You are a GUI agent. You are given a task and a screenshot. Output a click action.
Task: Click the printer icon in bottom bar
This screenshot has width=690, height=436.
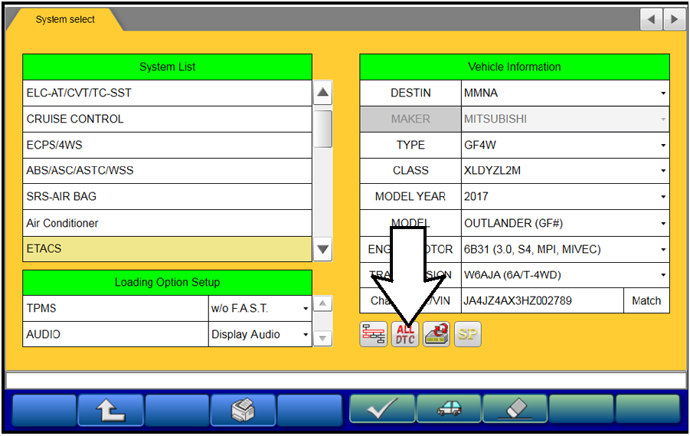pos(243,410)
